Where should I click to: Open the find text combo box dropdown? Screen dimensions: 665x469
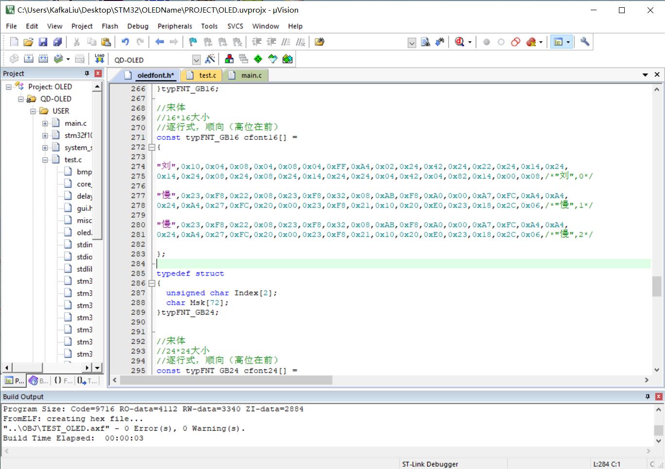click(x=412, y=43)
